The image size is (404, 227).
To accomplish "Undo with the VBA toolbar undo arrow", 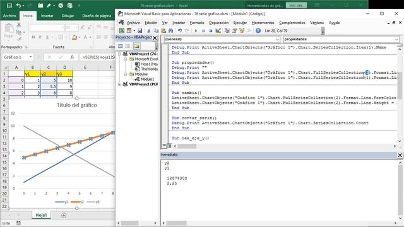I will 180,31.
